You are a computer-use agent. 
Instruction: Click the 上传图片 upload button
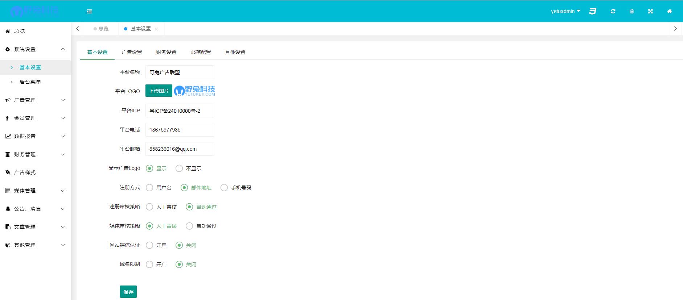(159, 91)
